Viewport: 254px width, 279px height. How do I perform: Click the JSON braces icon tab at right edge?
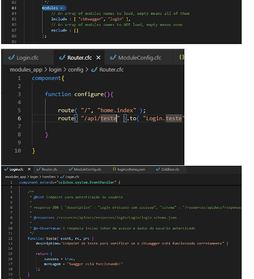click(x=182, y=57)
